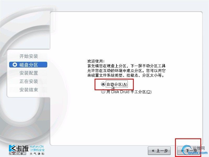The height and width of the screenshot is (157, 209).
Task: Go to the 安装配置 step
Action: [29, 73]
